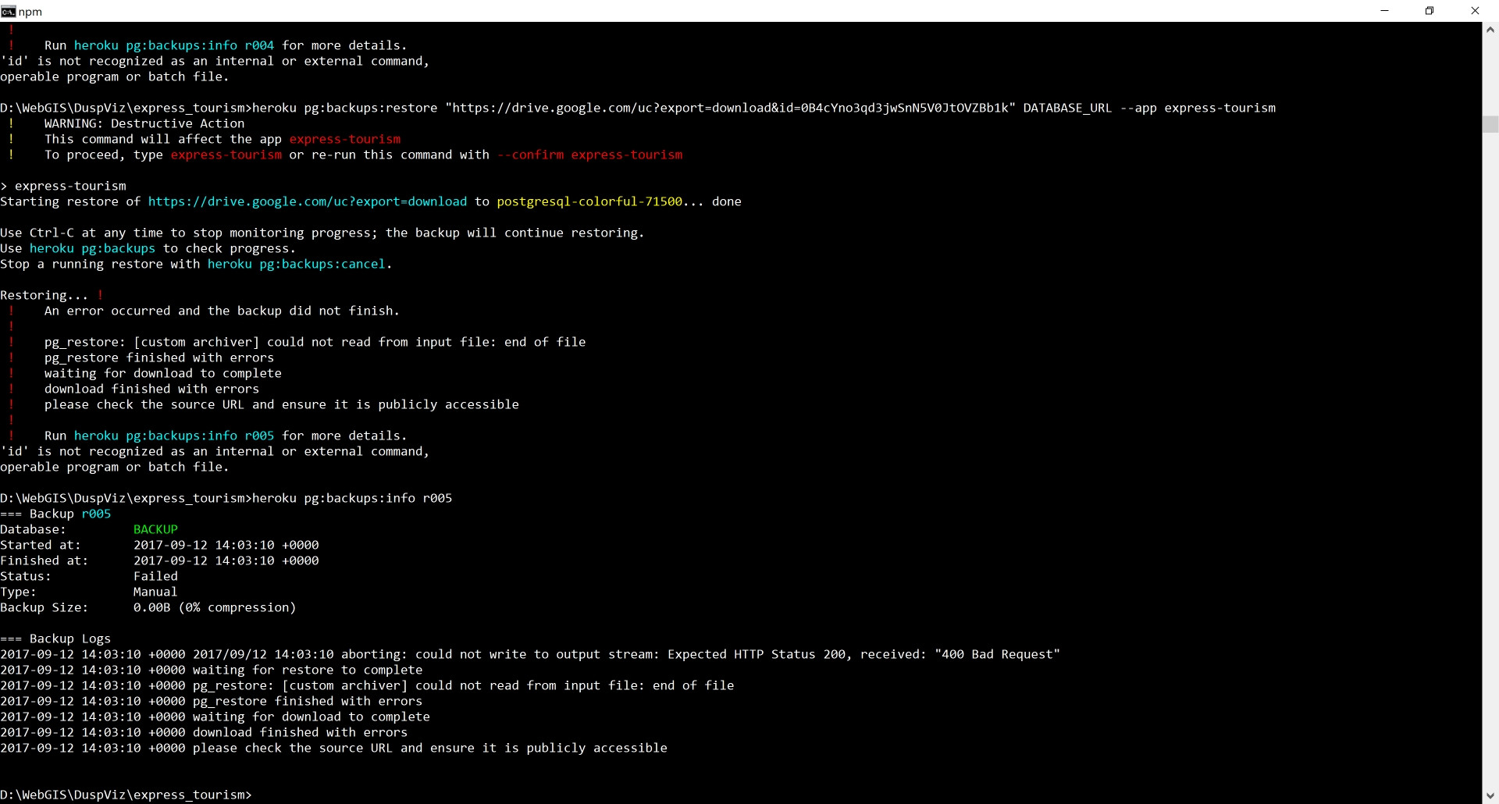Click the '=== Backup r005' header

55,514
